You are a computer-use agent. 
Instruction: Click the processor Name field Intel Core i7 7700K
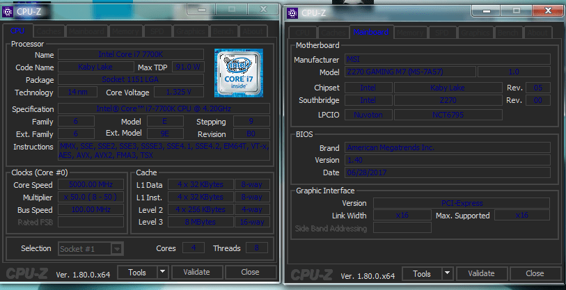tap(131, 54)
